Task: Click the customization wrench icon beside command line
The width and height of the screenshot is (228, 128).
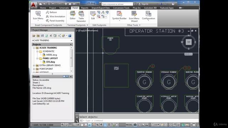Action: pyautogui.click(x=77, y=121)
